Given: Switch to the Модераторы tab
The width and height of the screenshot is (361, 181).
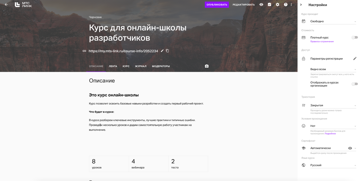Looking at the screenshot, I should coord(161,66).
